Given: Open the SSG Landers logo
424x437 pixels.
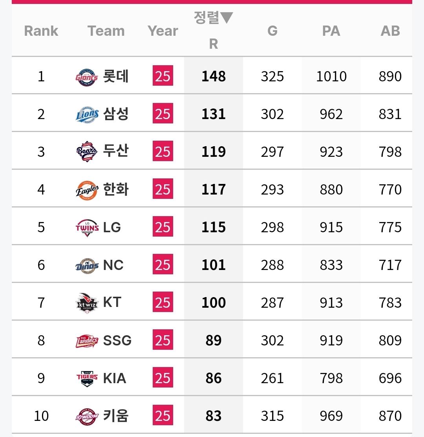Looking at the screenshot, I should click(x=87, y=341).
